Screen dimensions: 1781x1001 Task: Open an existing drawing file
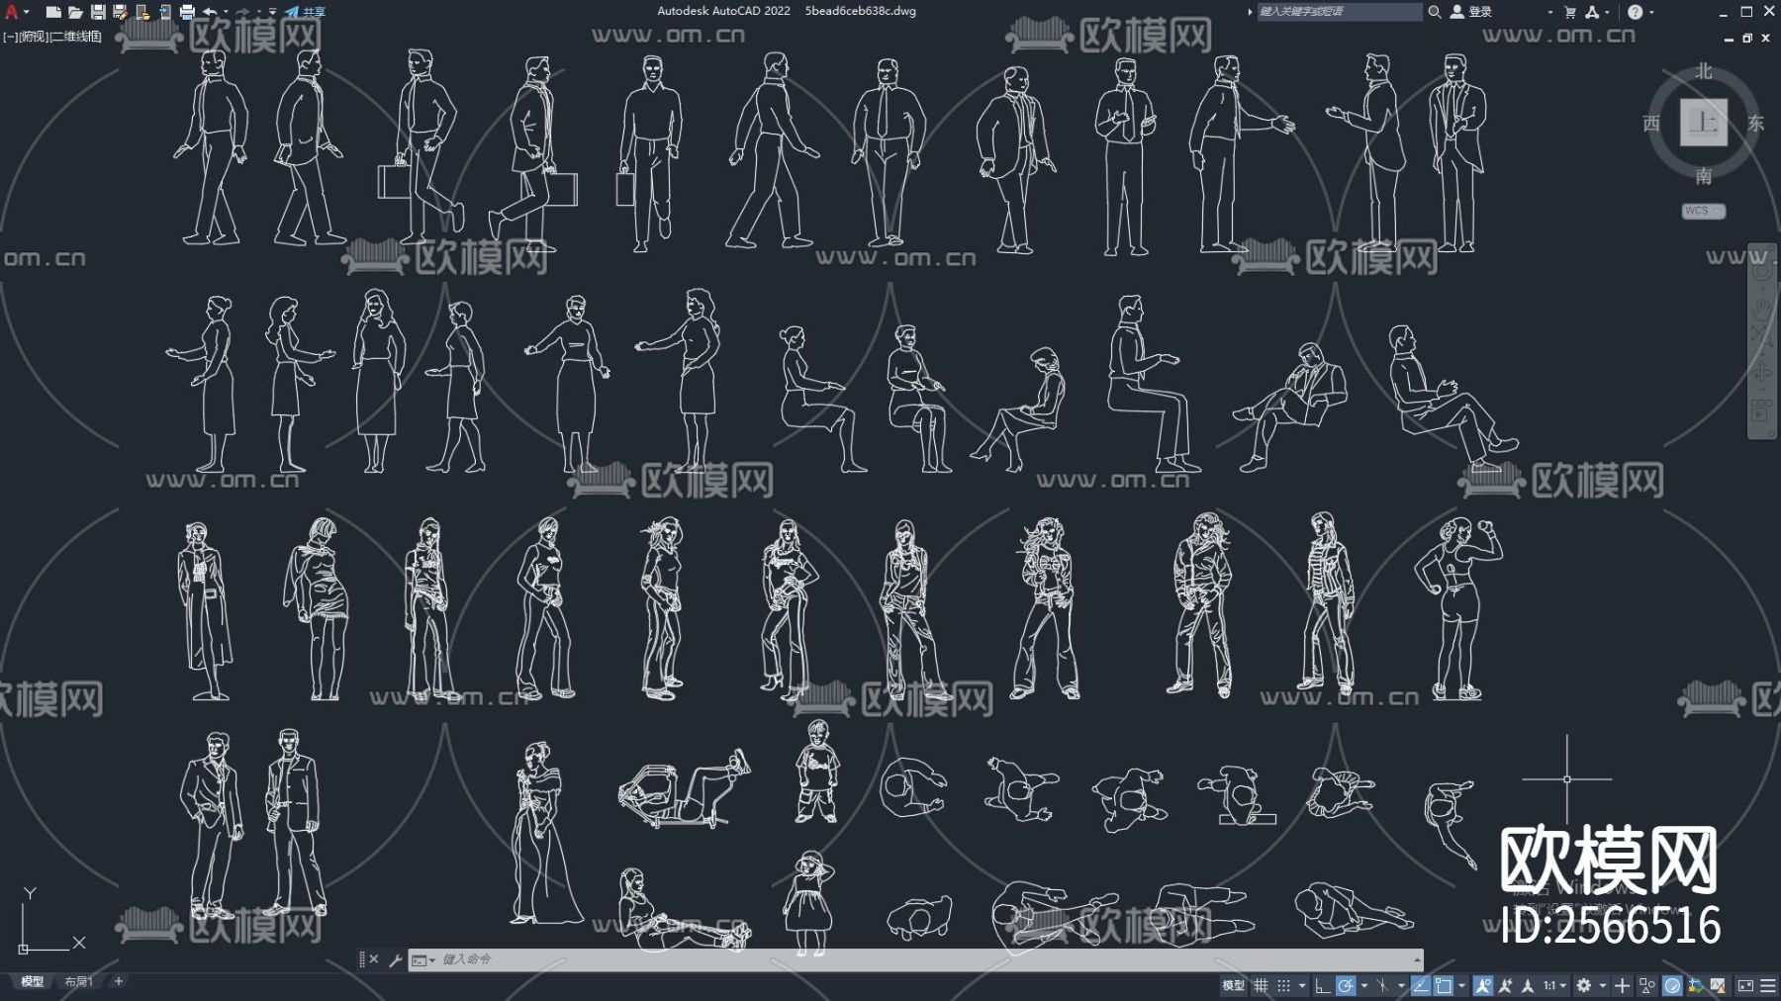click(x=75, y=12)
